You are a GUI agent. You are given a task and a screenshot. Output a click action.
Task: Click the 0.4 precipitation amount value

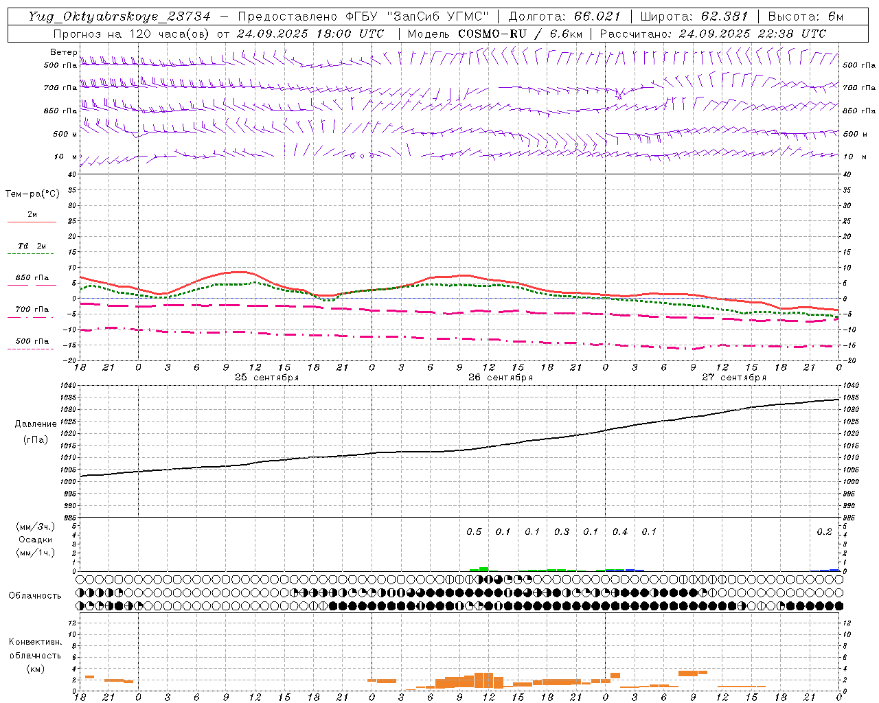pos(620,531)
